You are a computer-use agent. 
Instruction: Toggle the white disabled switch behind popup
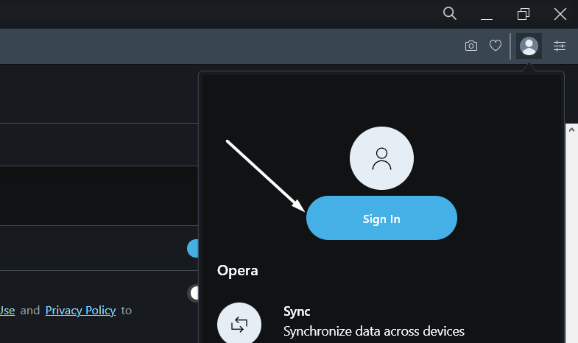pos(193,293)
